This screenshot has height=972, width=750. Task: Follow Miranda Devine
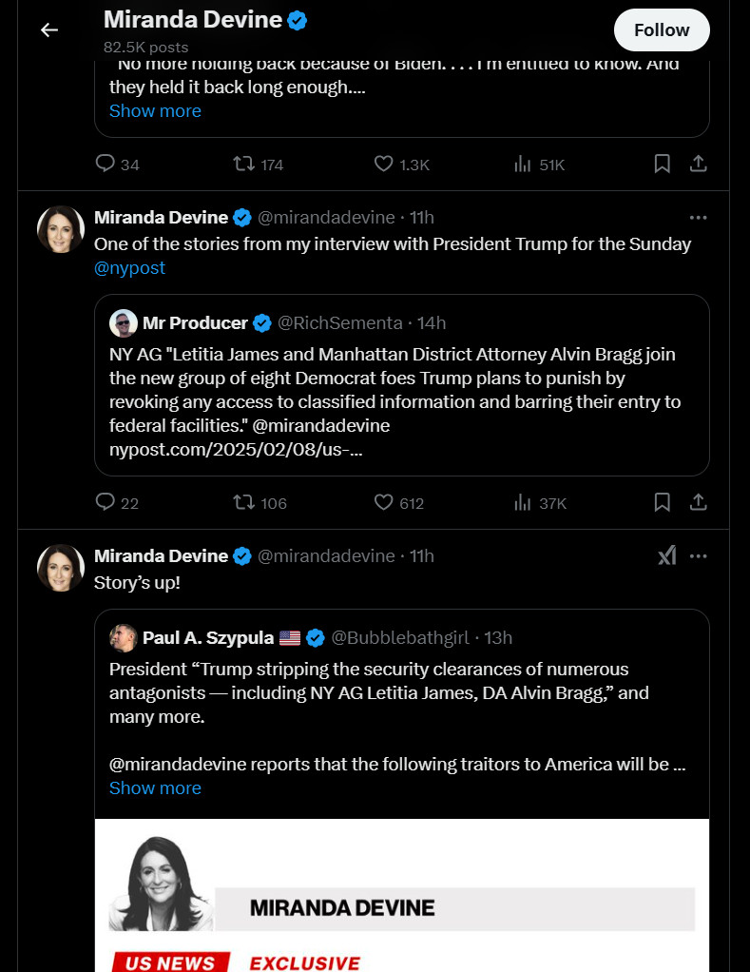tap(662, 29)
